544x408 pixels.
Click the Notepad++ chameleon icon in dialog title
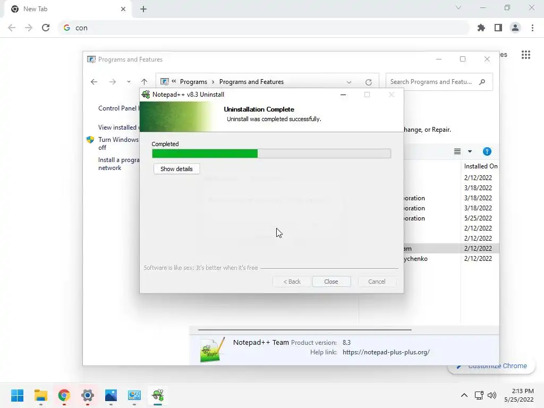click(146, 95)
